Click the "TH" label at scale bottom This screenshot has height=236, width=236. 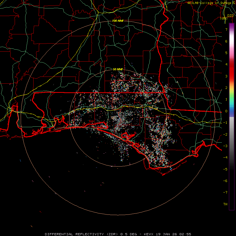[x=225, y=204]
